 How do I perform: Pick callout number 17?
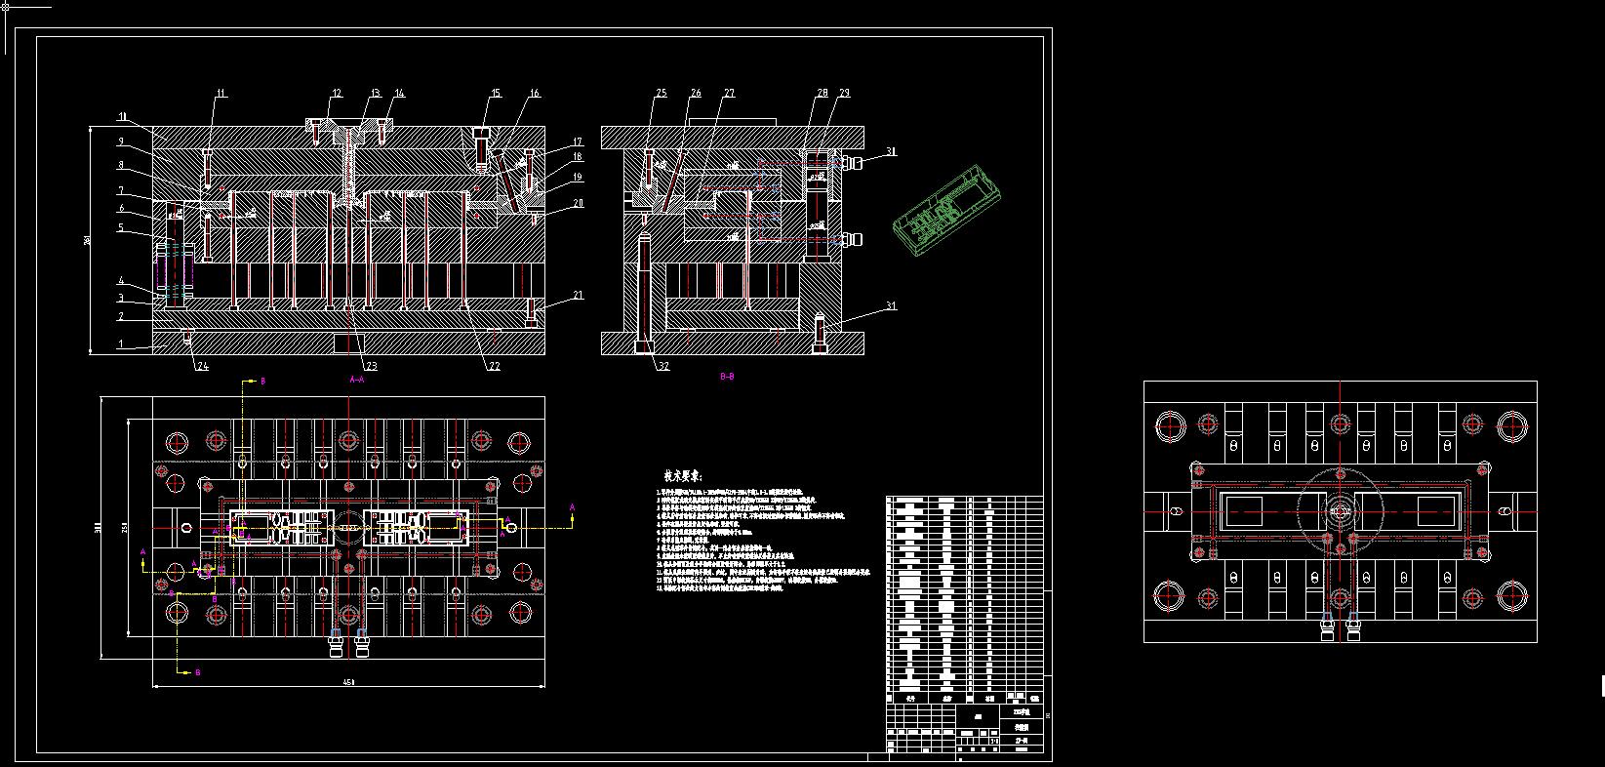point(578,141)
